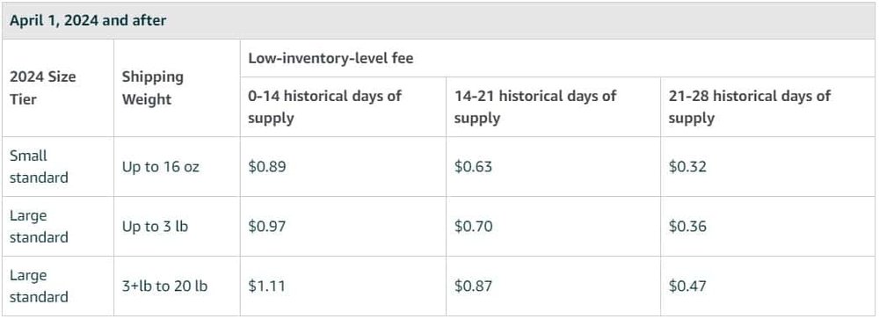Click the $0.36 fee value

687,227
